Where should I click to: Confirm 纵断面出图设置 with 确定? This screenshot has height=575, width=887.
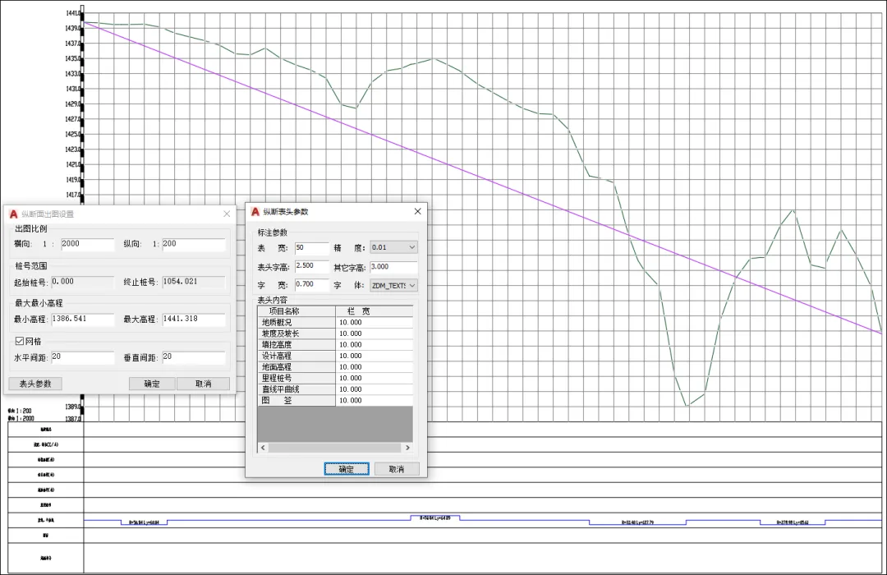coord(152,384)
